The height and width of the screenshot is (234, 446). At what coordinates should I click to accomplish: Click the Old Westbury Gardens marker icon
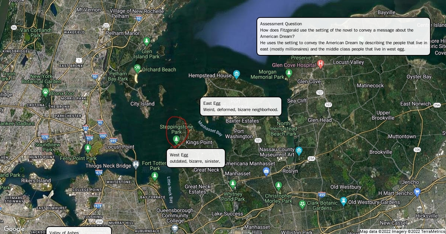344,202
